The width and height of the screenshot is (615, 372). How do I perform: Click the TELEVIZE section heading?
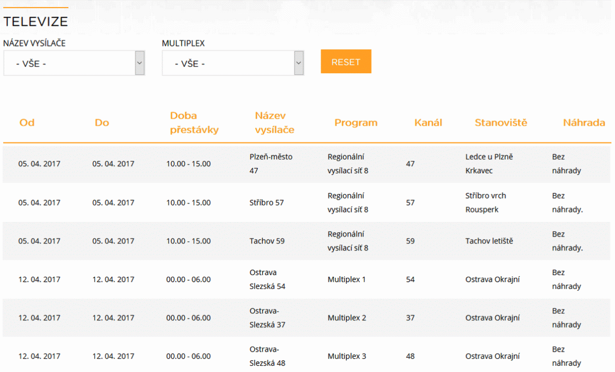35,22
